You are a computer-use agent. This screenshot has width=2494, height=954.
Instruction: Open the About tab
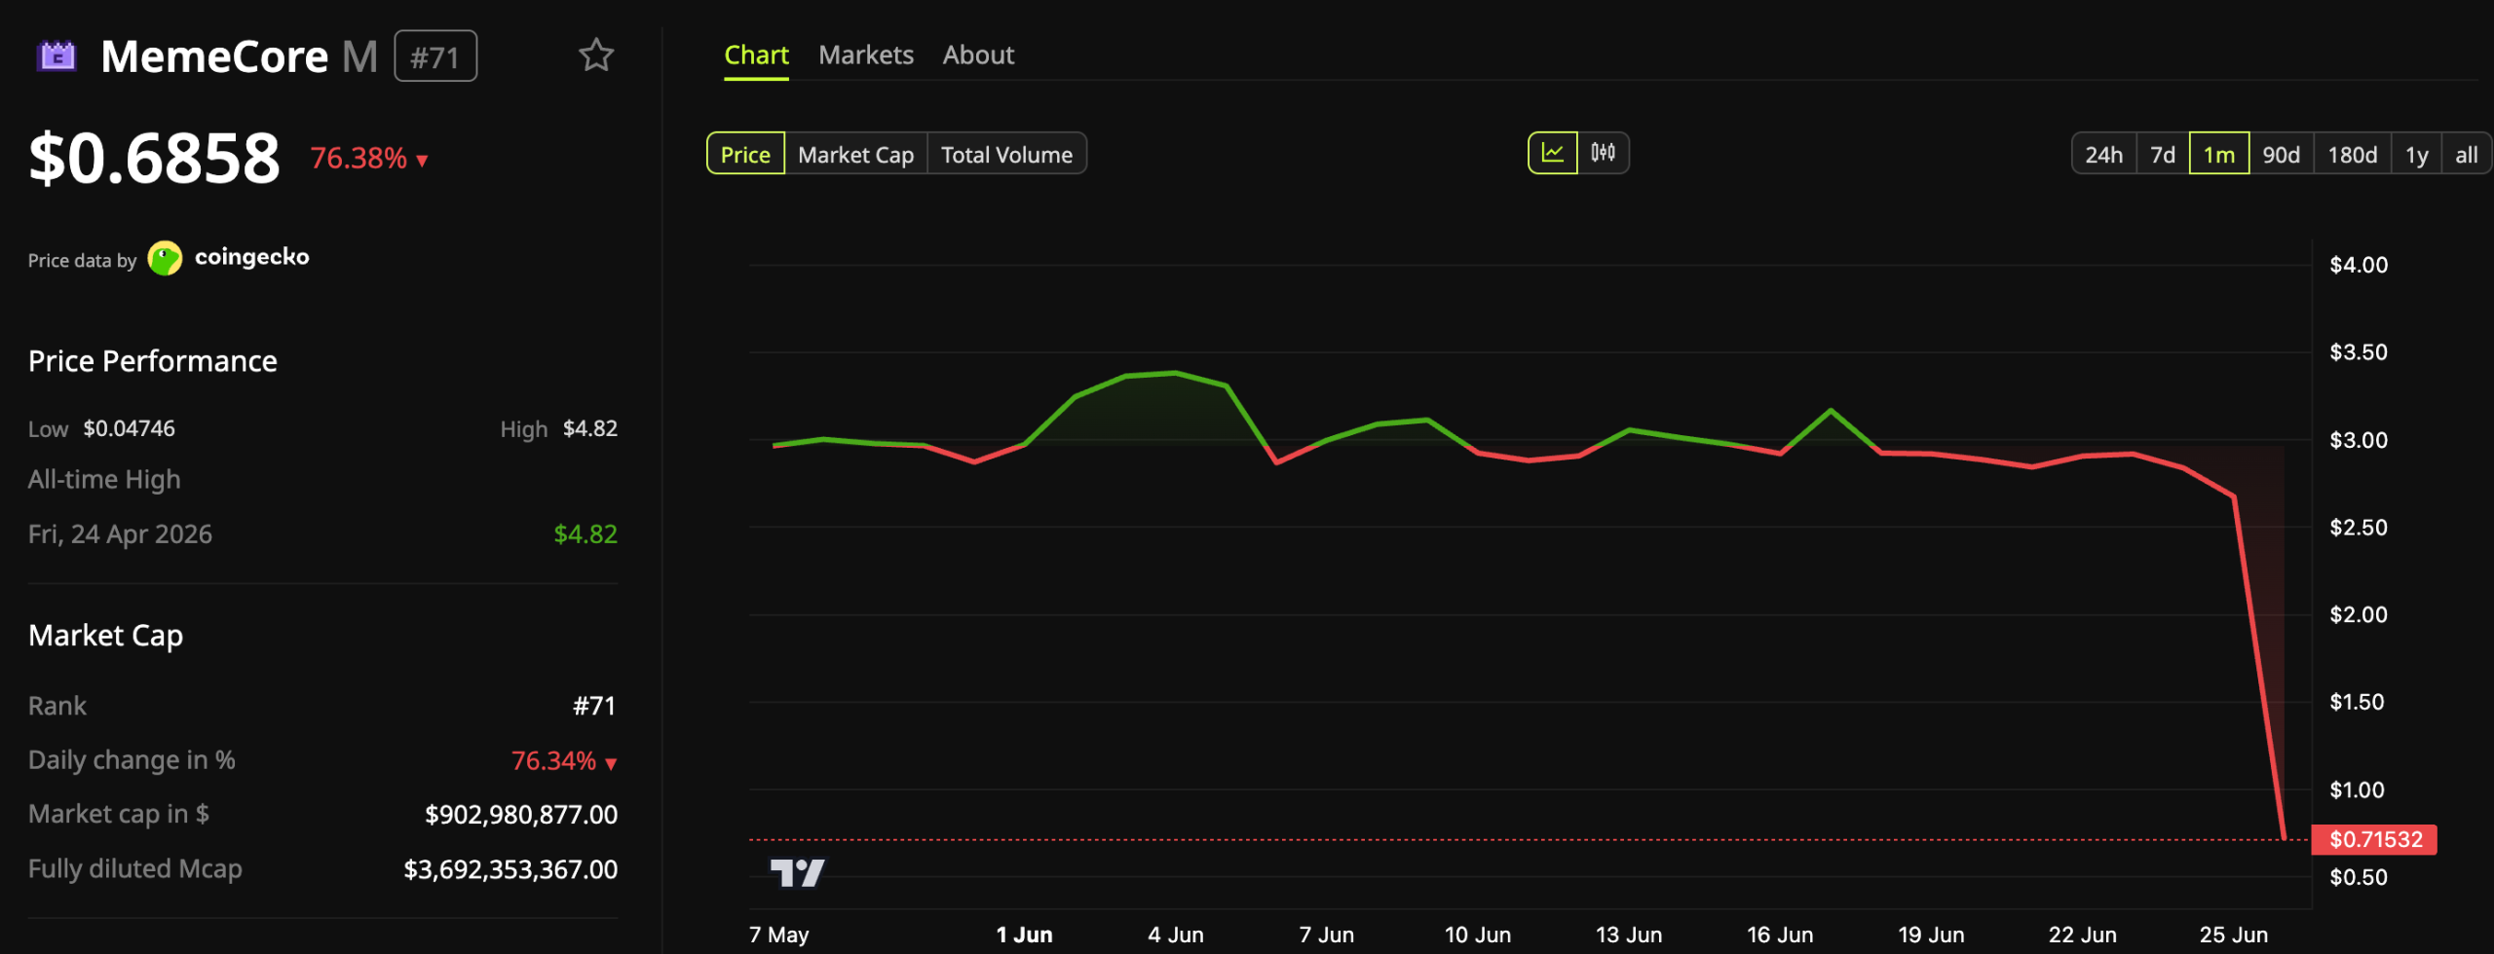[978, 55]
